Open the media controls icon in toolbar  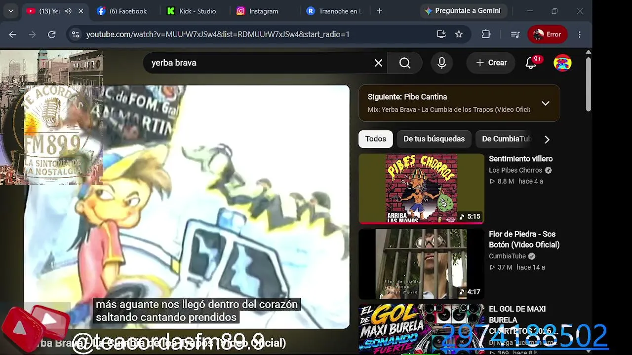coord(515,35)
